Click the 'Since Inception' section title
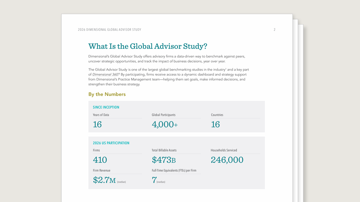 (x=106, y=107)
